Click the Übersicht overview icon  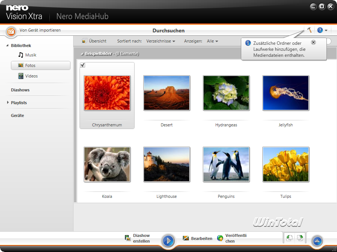tap(84, 41)
